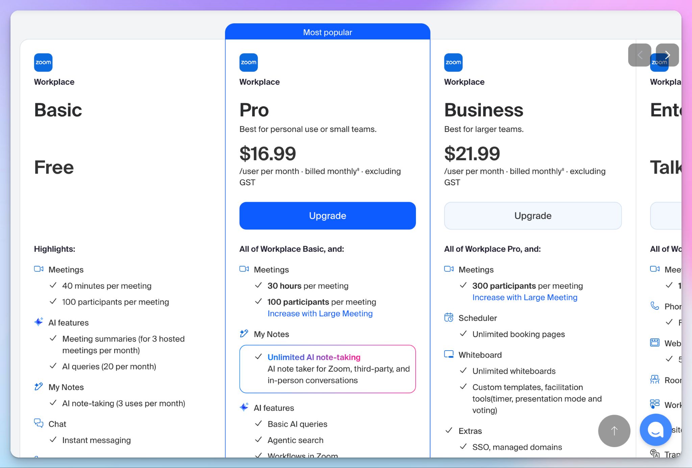Click the Whiteboard icon in Business plan
The image size is (692, 468).
tap(449, 354)
